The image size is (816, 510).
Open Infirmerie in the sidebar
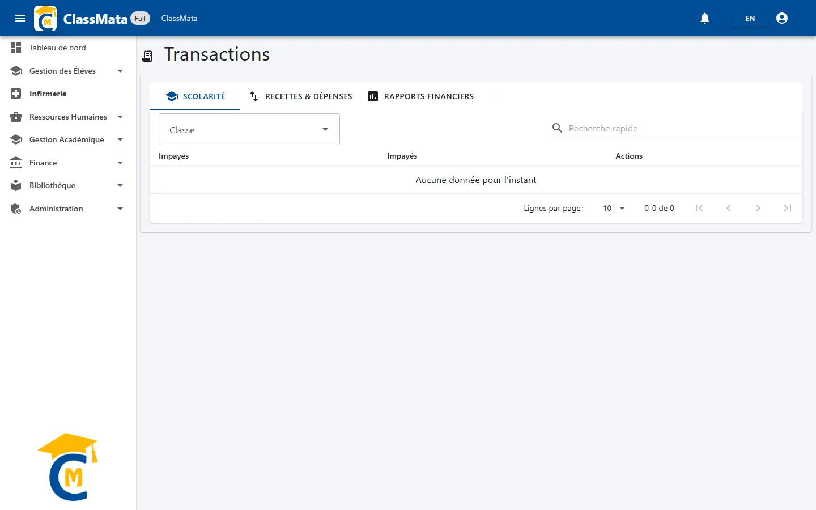click(x=68, y=93)
